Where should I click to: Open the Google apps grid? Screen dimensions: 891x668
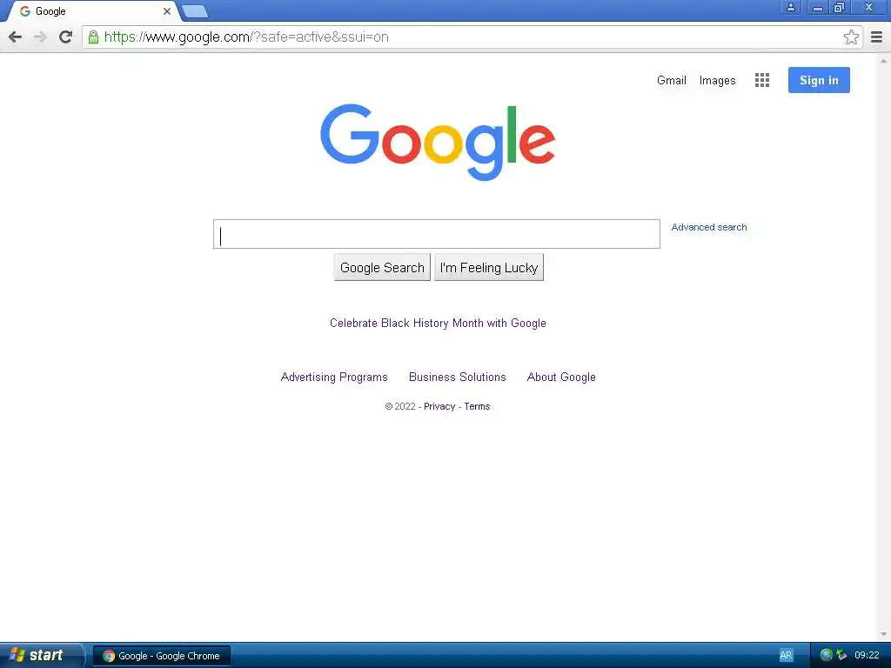point(762,80)
